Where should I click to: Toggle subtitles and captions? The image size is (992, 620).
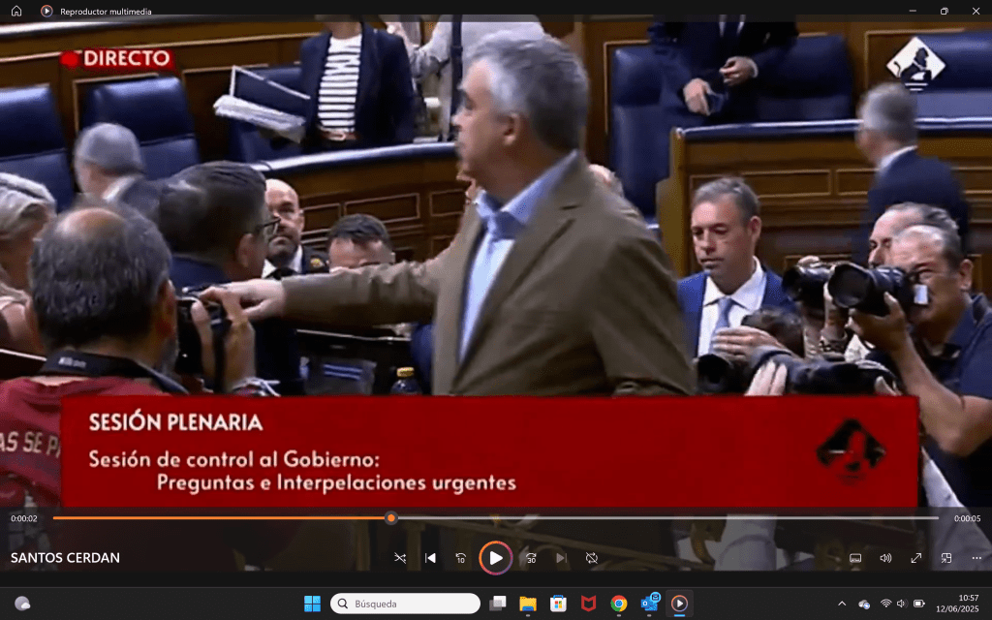tap(855, 558)
